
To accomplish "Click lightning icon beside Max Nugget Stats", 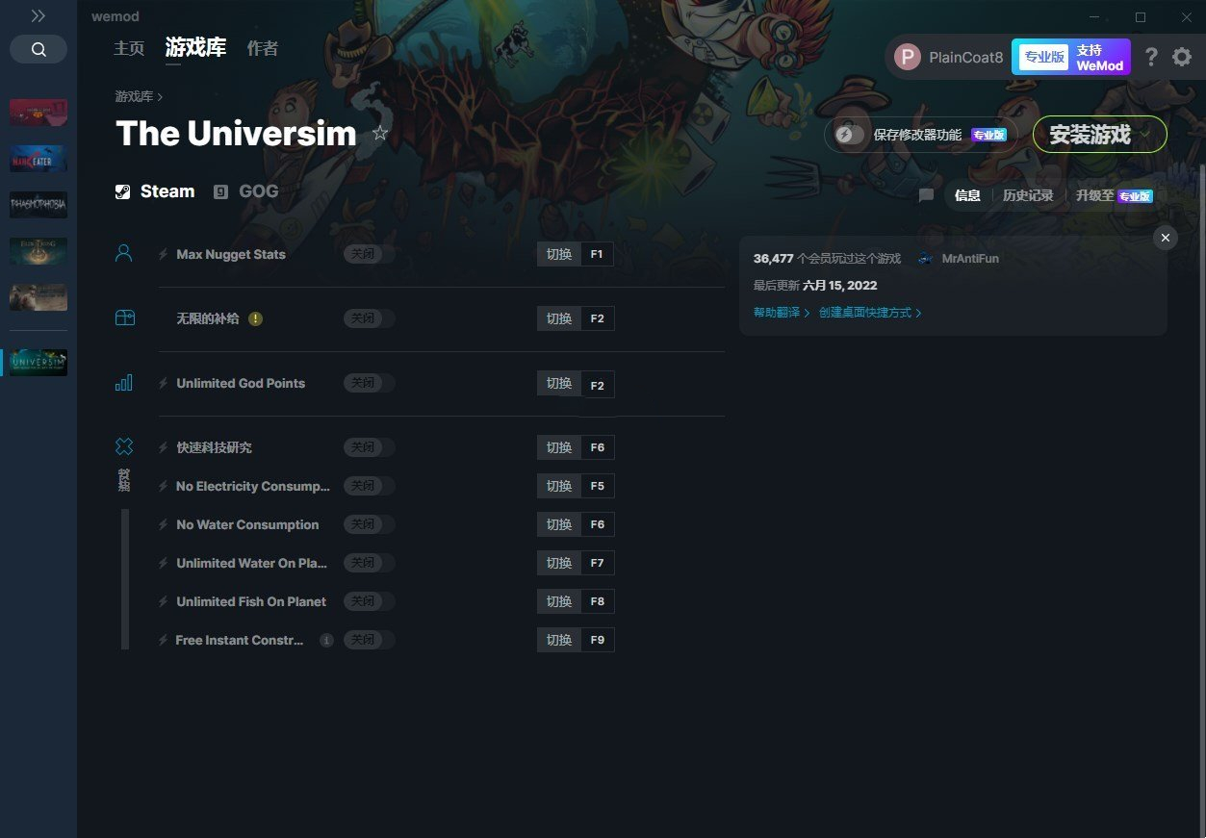I will [163, 255].
